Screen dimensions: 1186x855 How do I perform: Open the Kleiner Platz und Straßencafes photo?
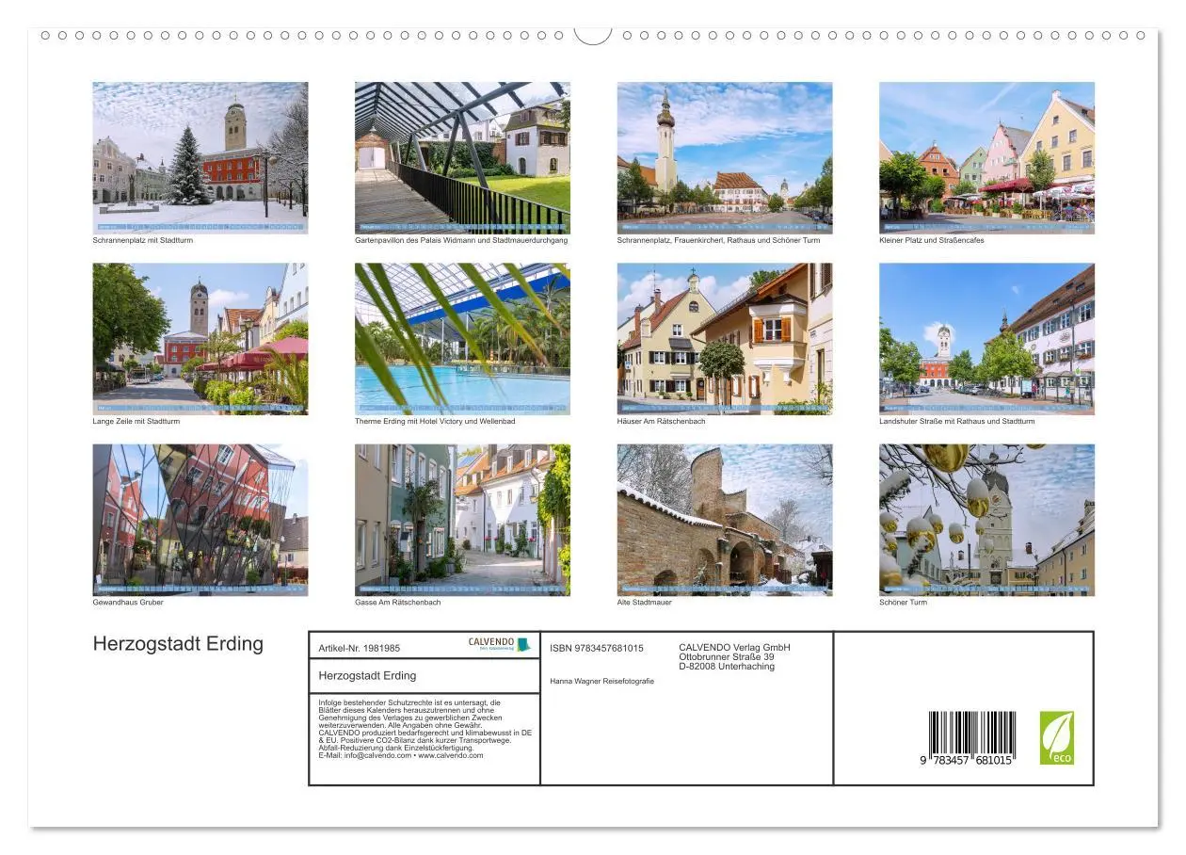click(986, 157)
